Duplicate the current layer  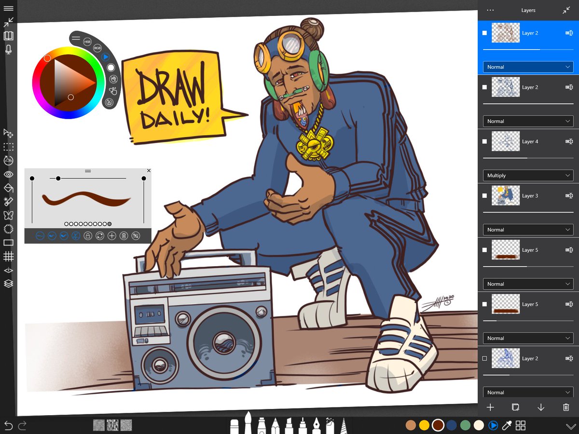tap(515, 407)
